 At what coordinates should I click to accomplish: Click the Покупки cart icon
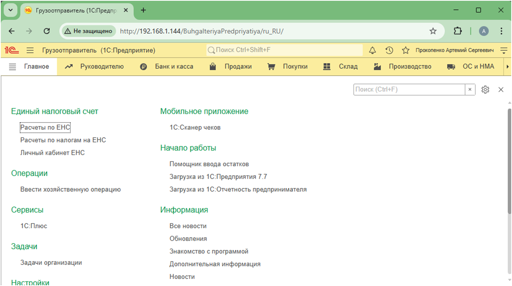(271, 67)
